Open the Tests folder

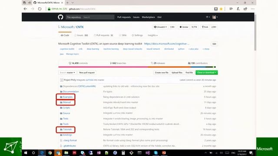click(x=66, y=119)
